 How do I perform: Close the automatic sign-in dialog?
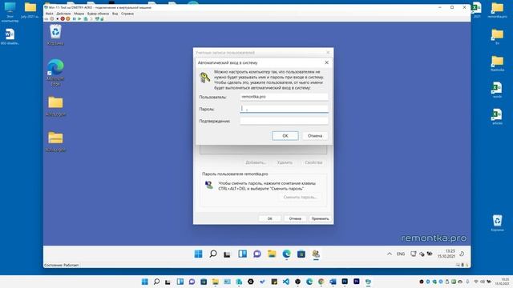(x=326, y=62)
